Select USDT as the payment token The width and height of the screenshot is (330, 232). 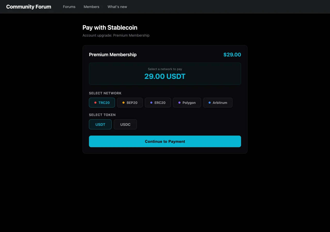[100, 125]
